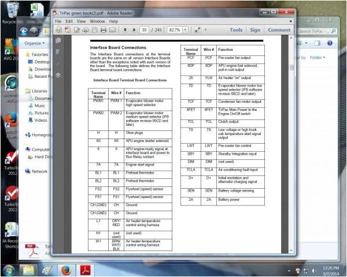
Task: Open the File menu
Action: 59,21
